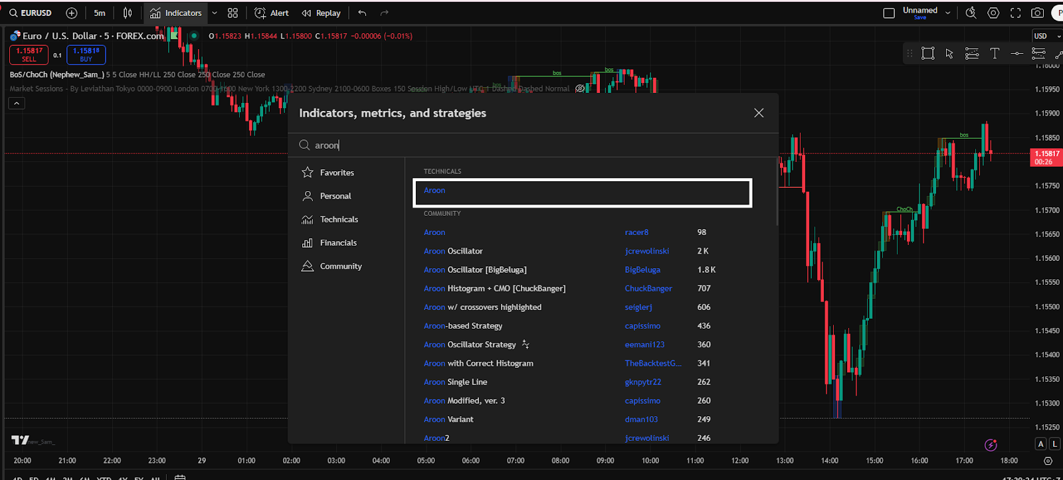Undo the last chart action
The height and width of the screenshot is (480, 1063).
click(x=362, y=13)
